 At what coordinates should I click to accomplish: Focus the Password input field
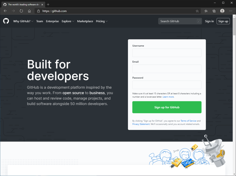tap(167, 85)
